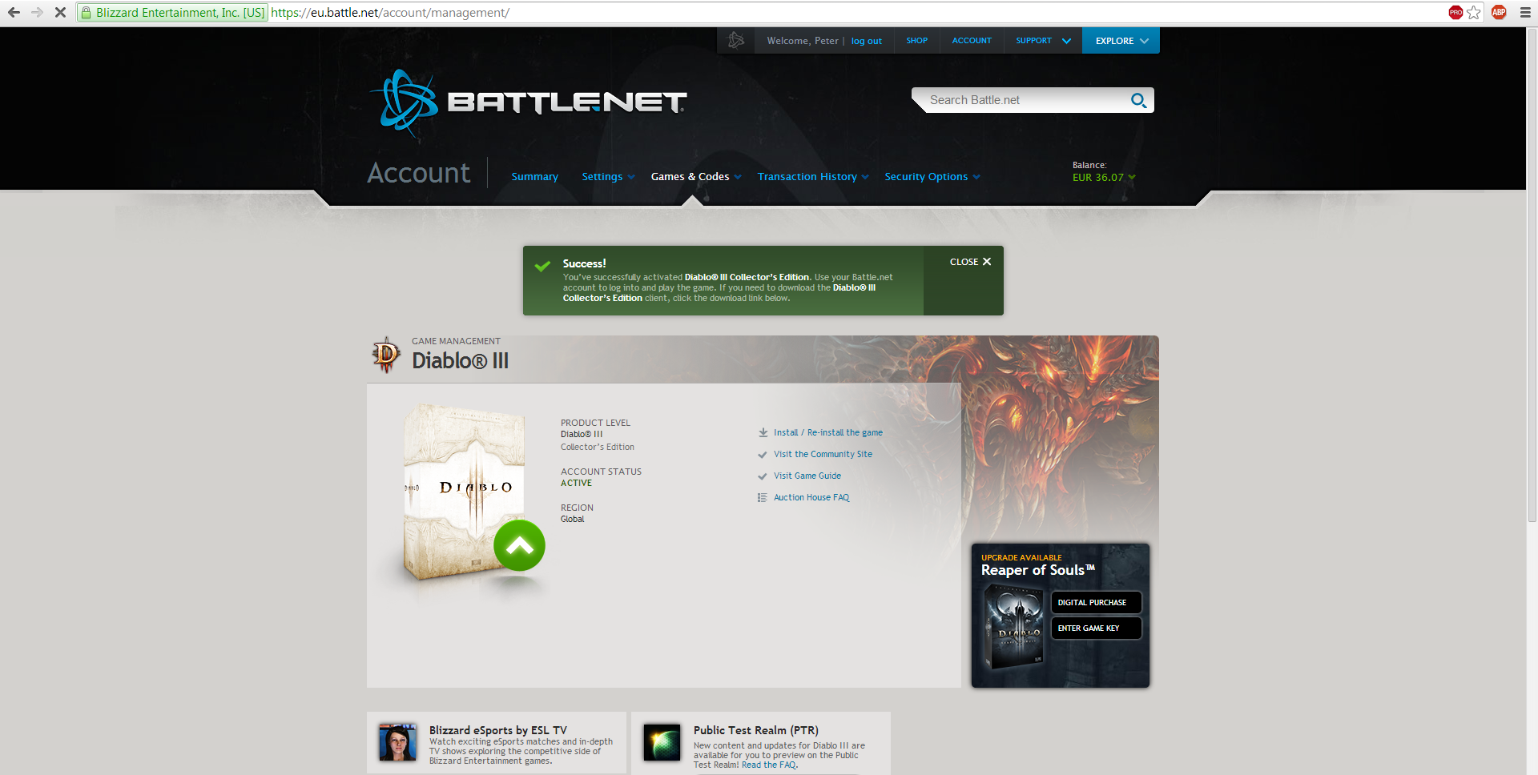The height and width of the screenshot is (775, 1538).
Task: Expand the Explore dropdown
Action: click(x=1121, y=40)
